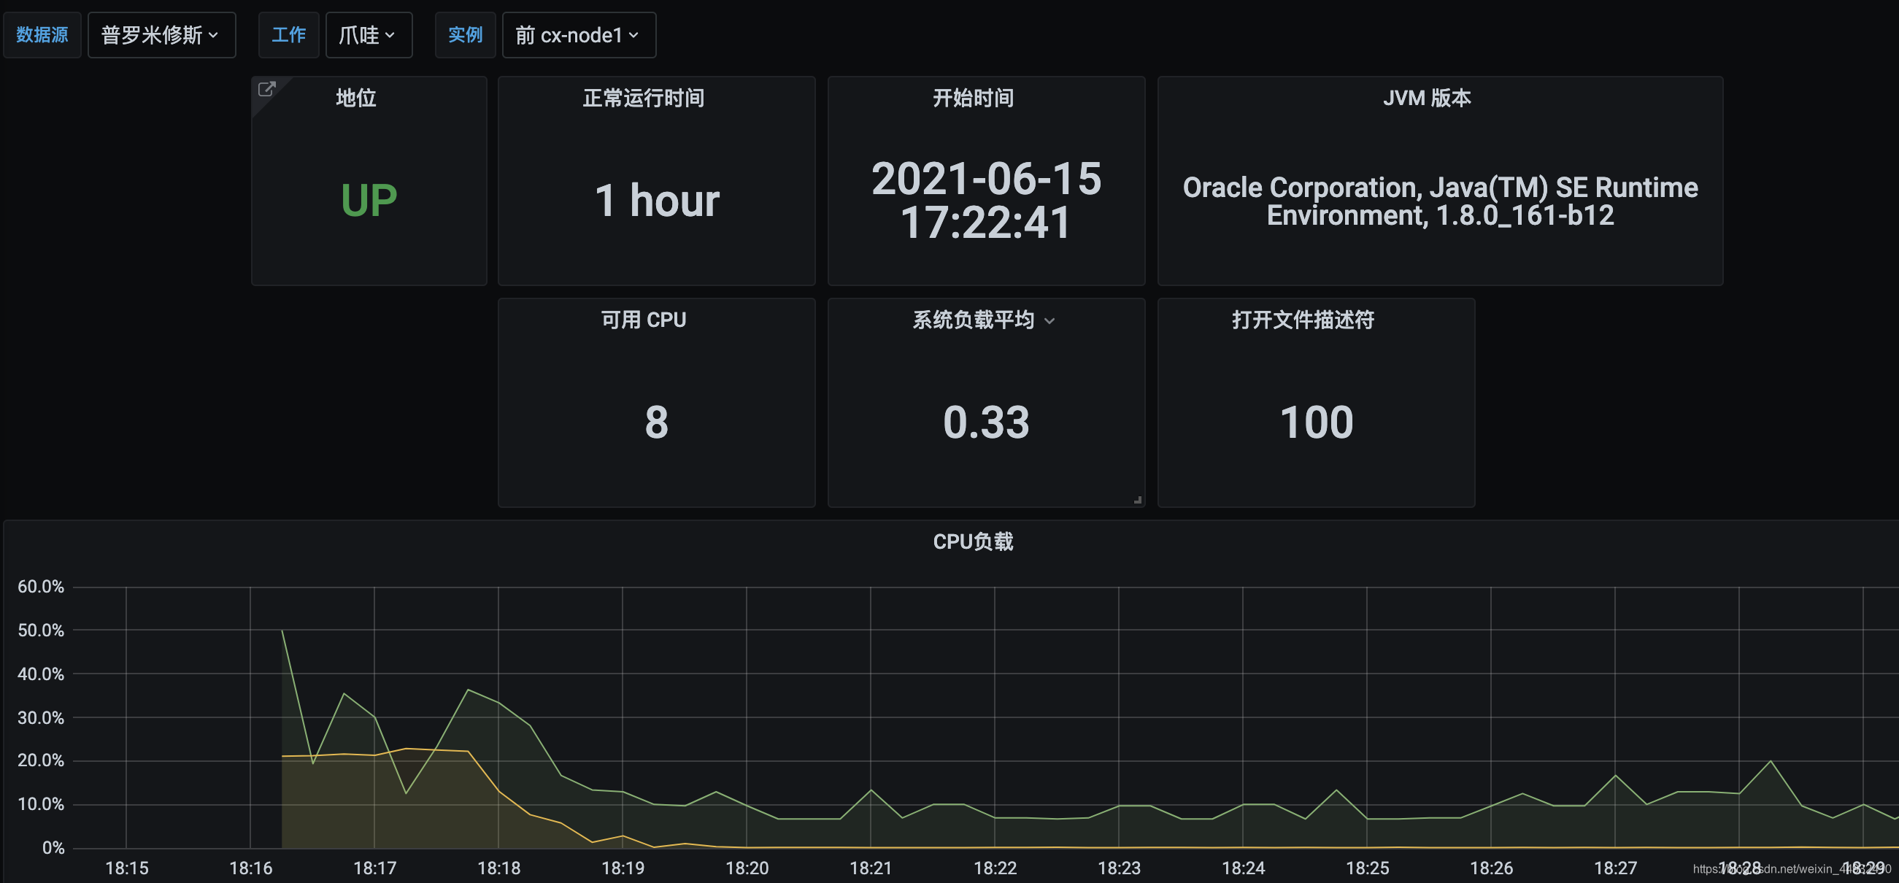Click the load average value 0.33
This screenshot has height=883, width=1899.
pyautogui.click(x=987, y=423)
